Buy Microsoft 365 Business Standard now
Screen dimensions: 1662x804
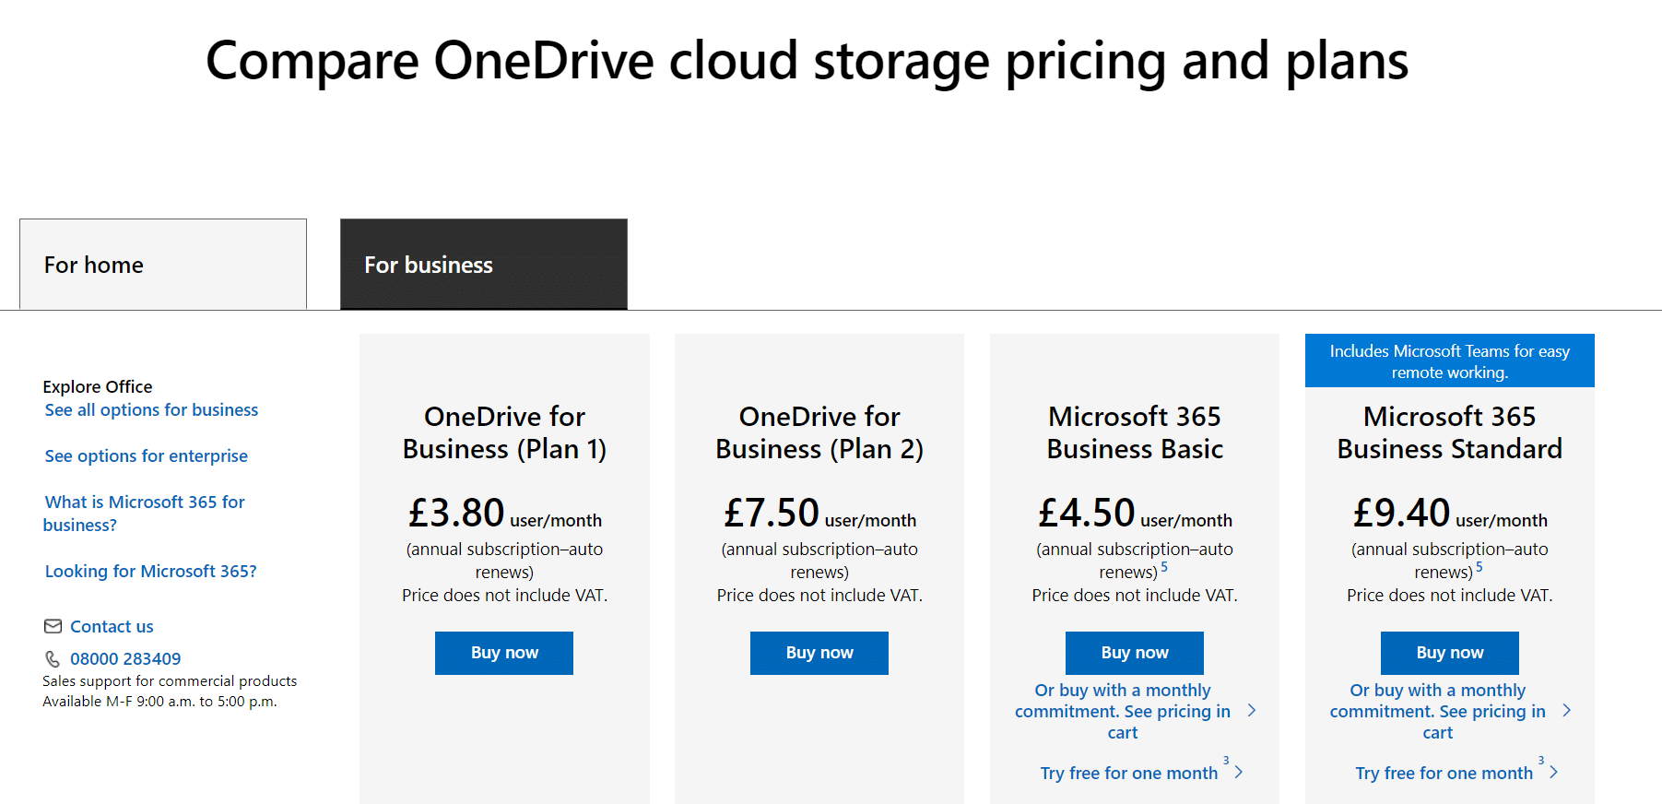(x=1450, y=653)
